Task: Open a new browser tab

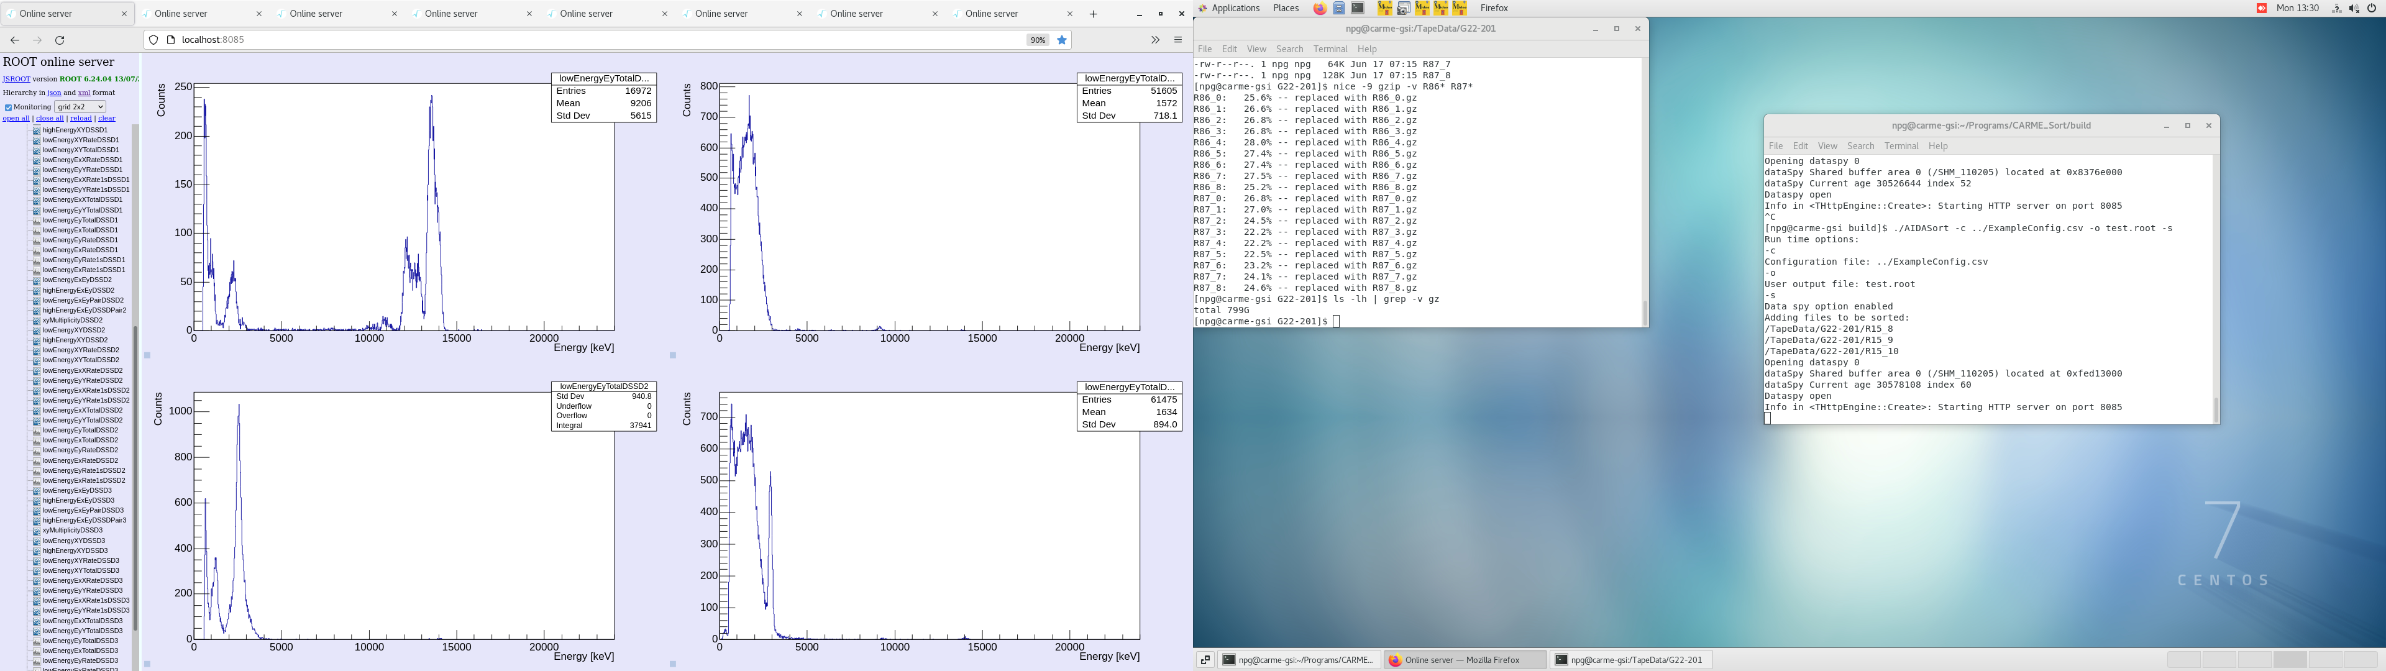Action: (1093, 14)
